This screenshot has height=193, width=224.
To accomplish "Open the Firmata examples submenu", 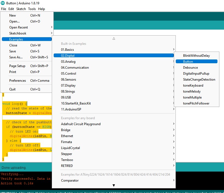I will [x=114, y=142].
